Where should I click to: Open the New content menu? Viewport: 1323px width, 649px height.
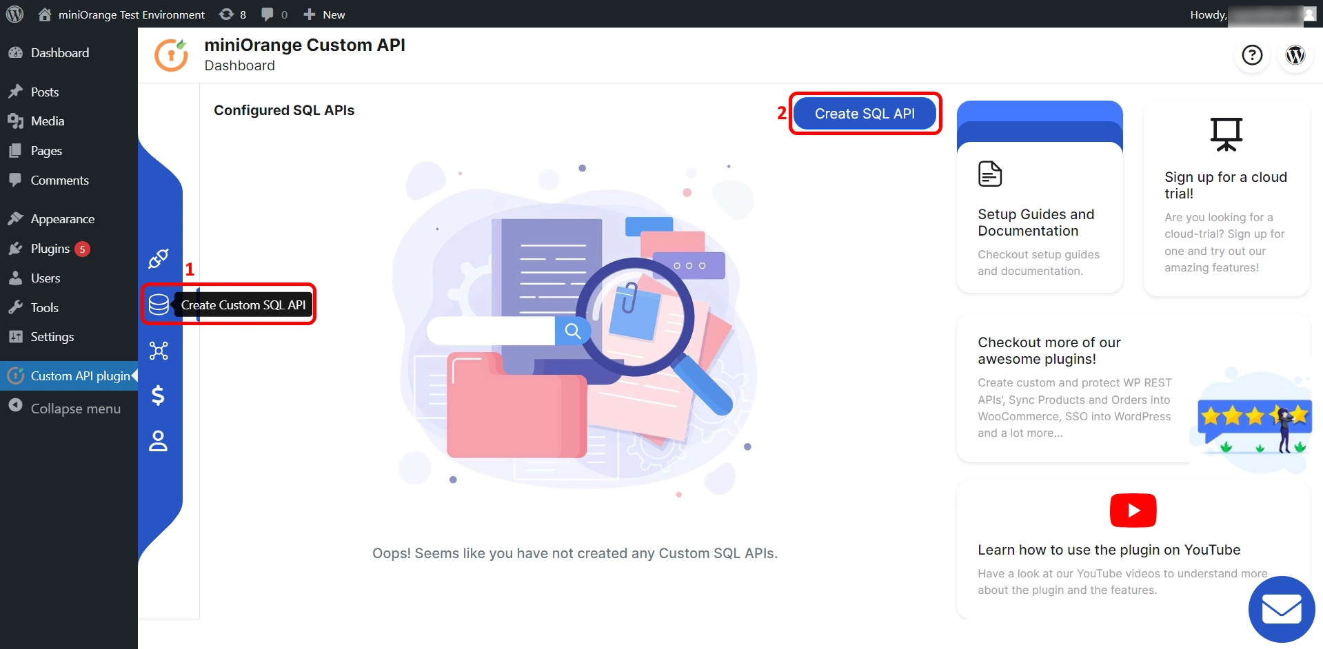(x=324, y=14)
